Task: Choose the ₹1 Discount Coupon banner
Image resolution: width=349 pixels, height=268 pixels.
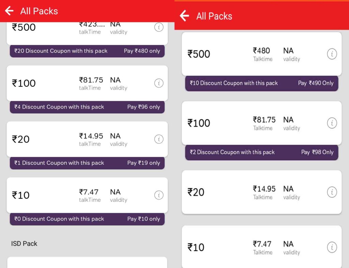Action: coord(87,163)
